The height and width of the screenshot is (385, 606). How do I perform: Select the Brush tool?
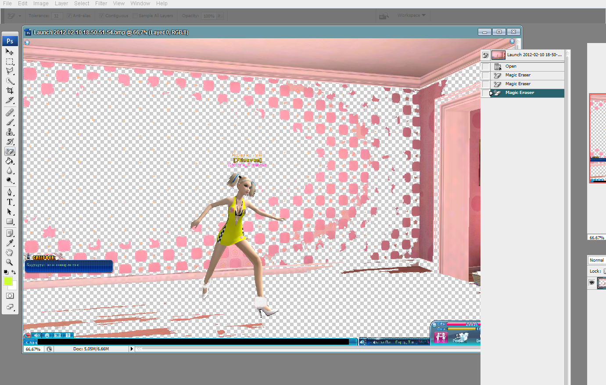[10, 122]
